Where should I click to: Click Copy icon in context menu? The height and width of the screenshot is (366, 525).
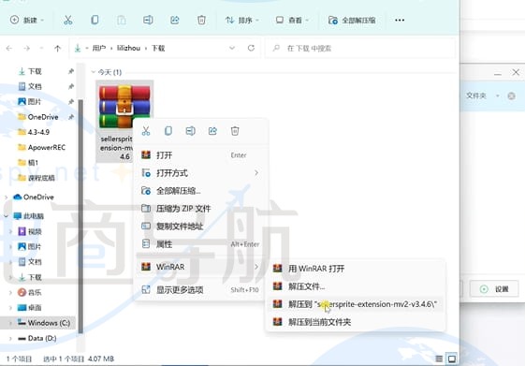(x=168, y=131)
